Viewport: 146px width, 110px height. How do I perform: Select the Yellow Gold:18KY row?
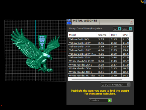(99, 50)
